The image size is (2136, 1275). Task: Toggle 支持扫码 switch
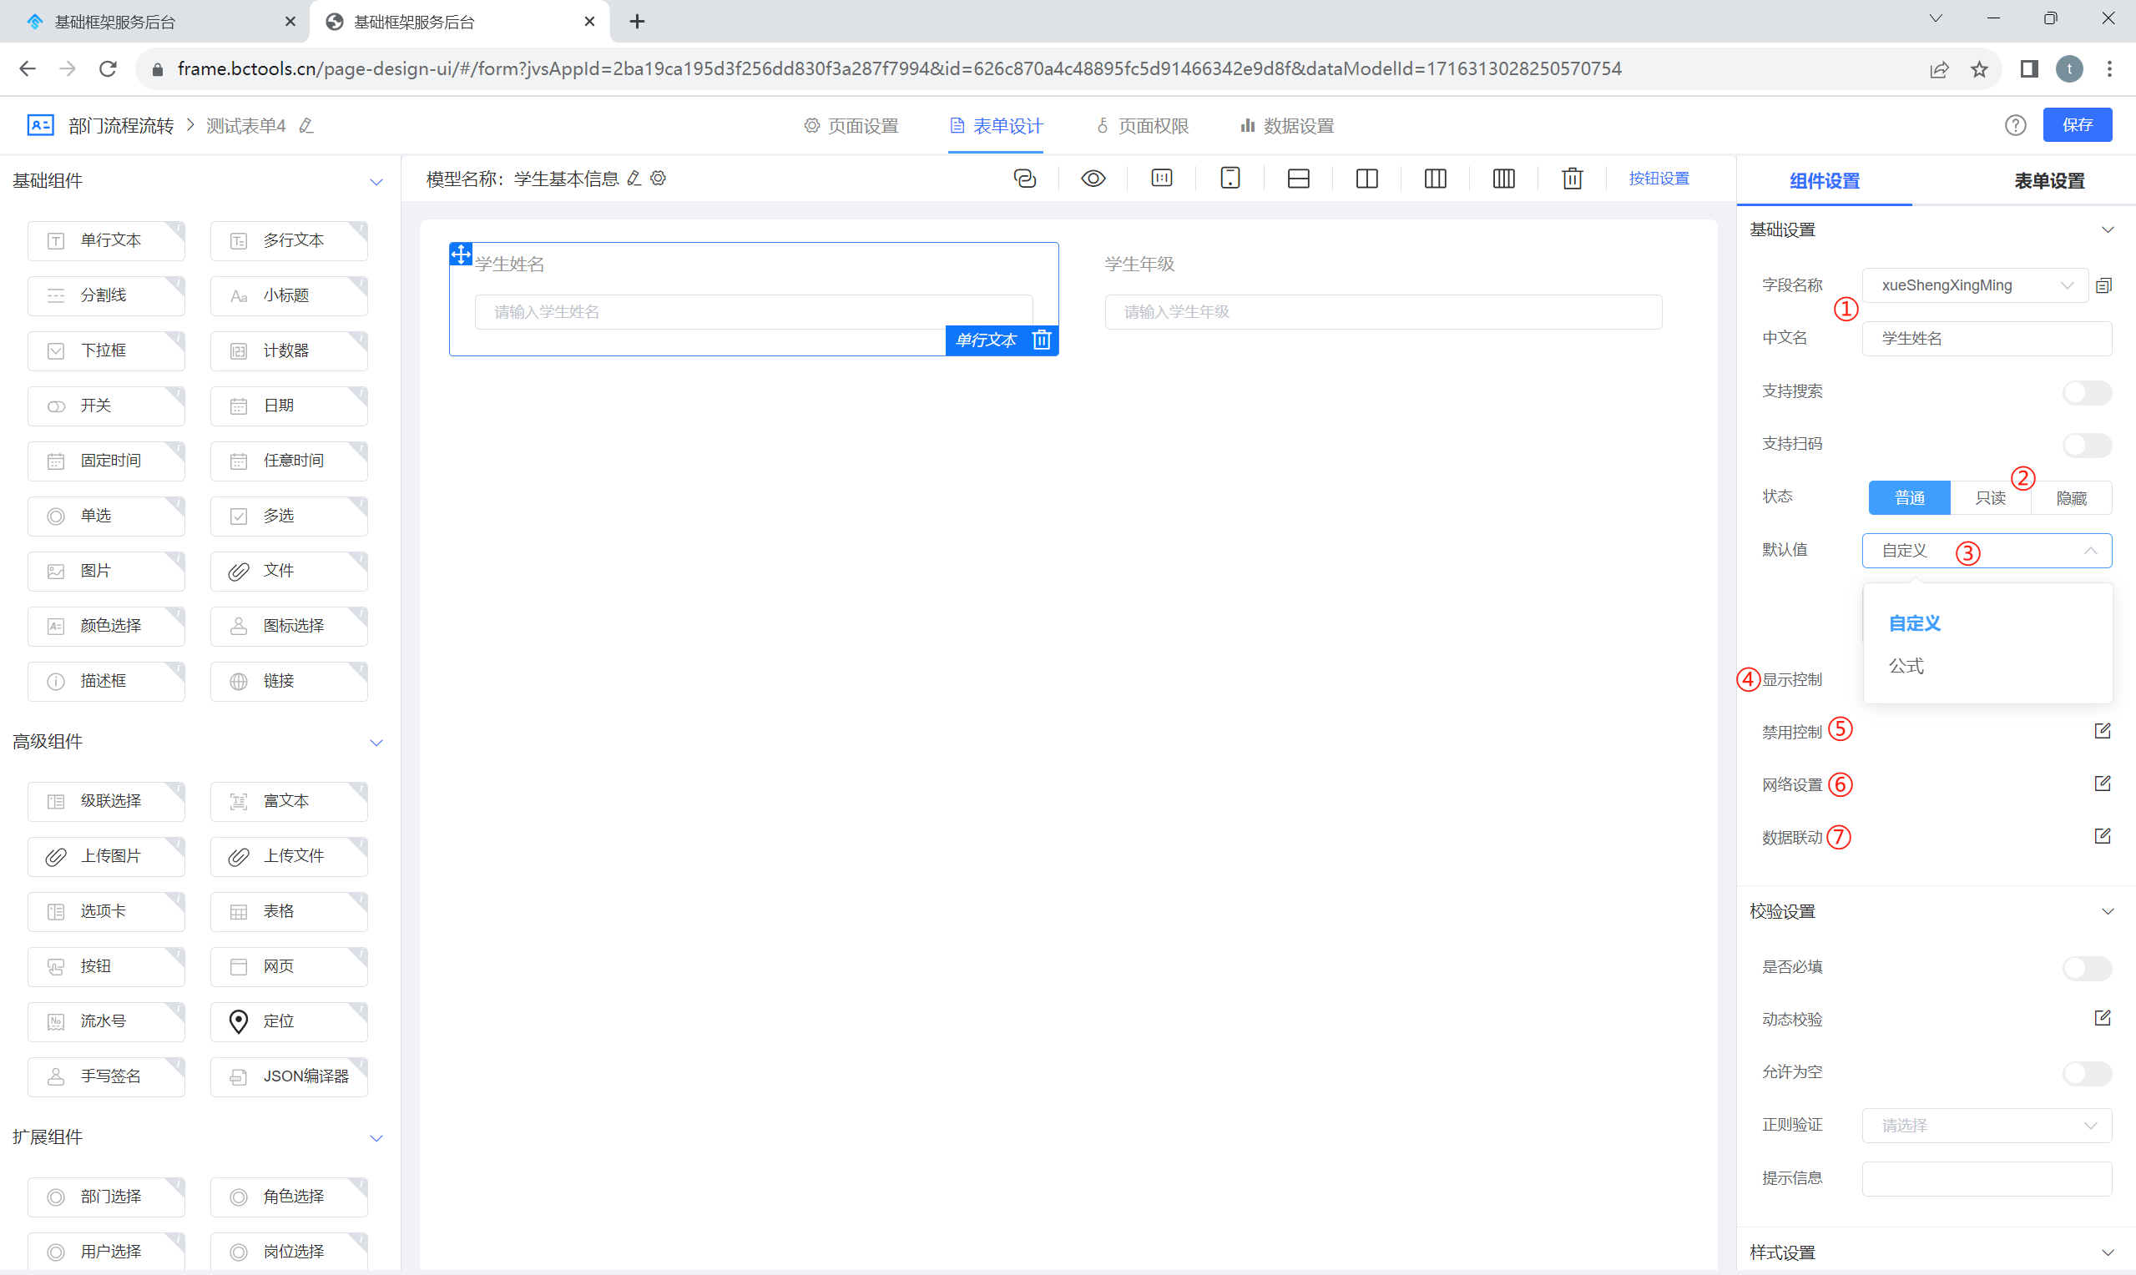pyautogui.click(x=2086, y=444)
